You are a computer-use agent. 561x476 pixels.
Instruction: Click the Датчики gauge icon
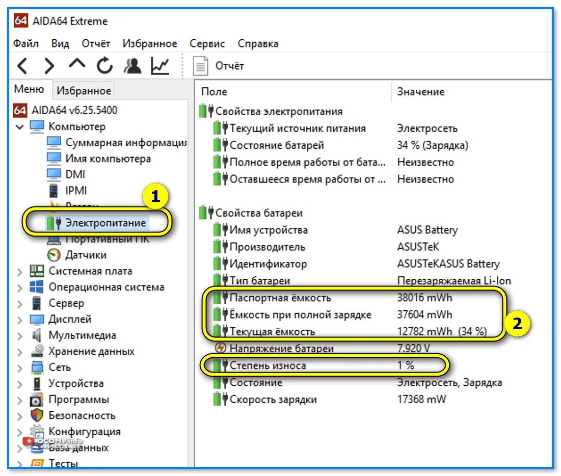tap(54, 255)
